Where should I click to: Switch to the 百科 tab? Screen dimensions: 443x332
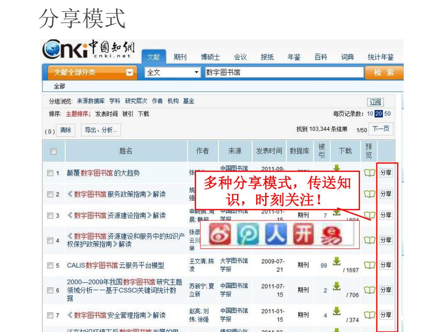pyautogui.click(x=321, y=57)
